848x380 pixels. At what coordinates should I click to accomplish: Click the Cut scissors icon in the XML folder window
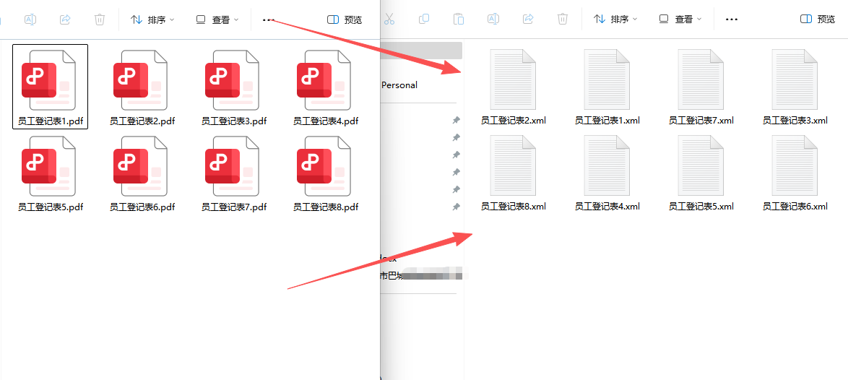coord(389,19)
